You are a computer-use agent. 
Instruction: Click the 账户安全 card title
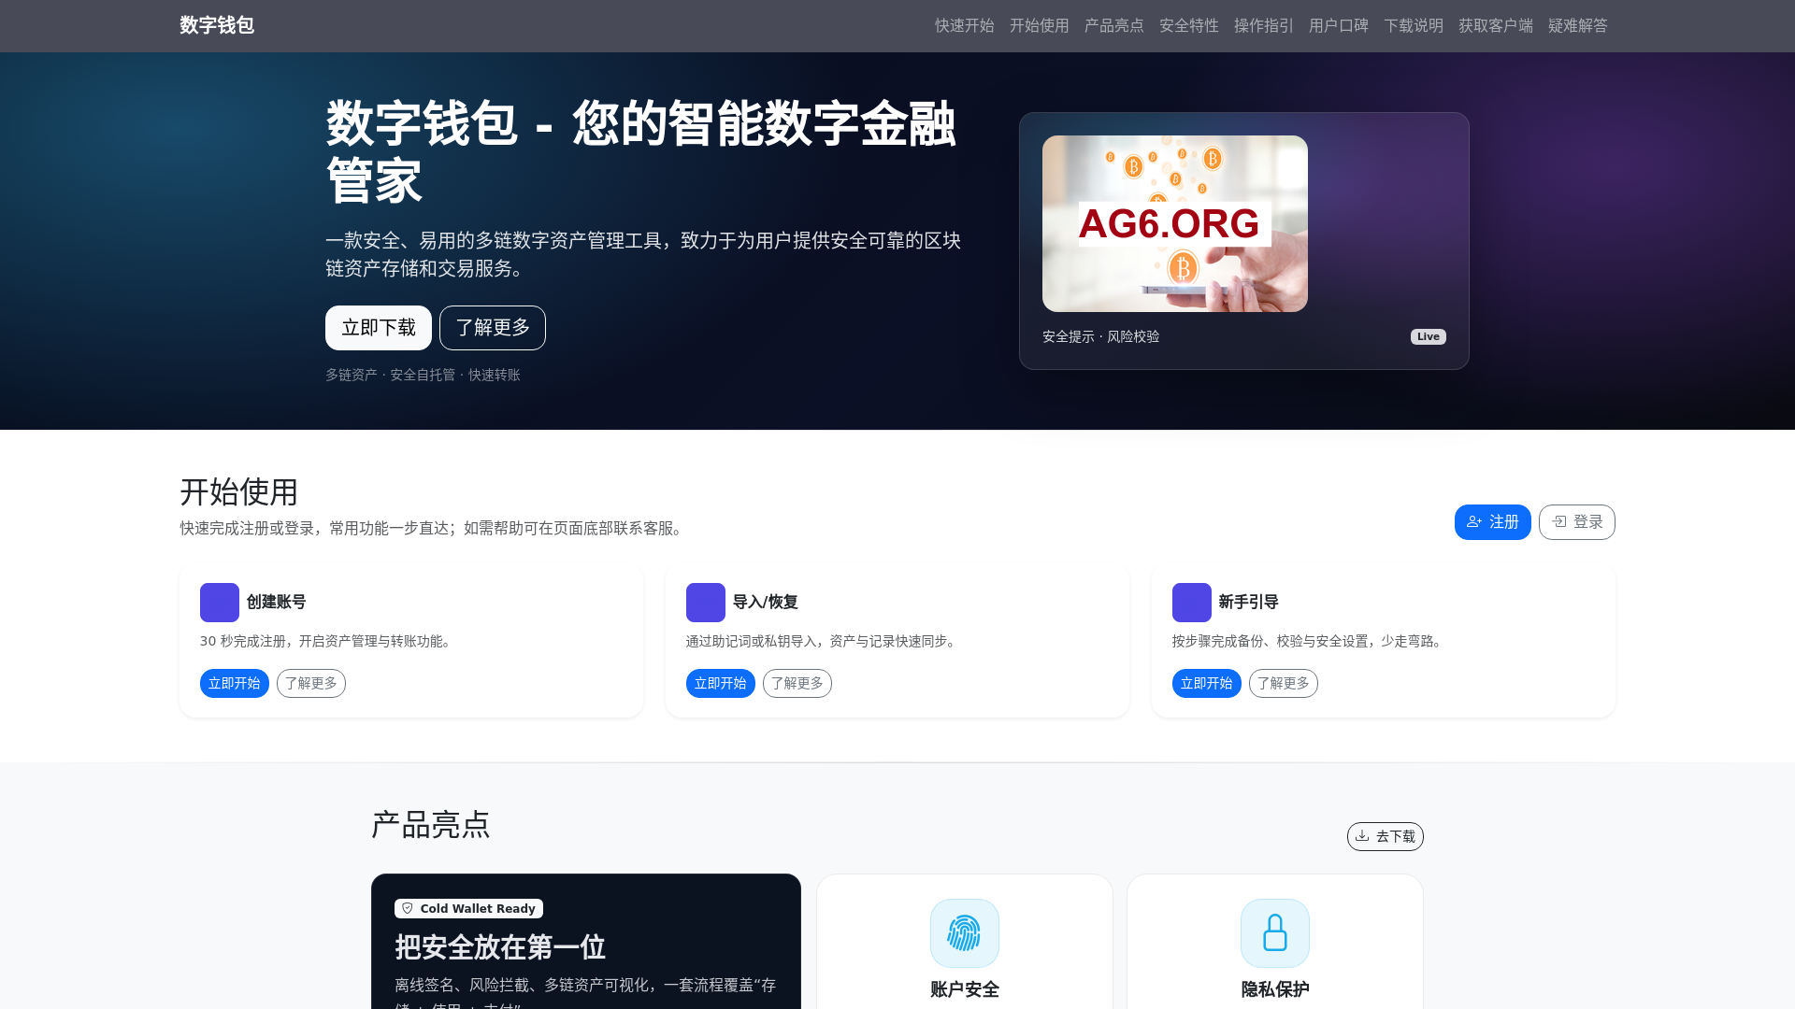pos(965,989)
